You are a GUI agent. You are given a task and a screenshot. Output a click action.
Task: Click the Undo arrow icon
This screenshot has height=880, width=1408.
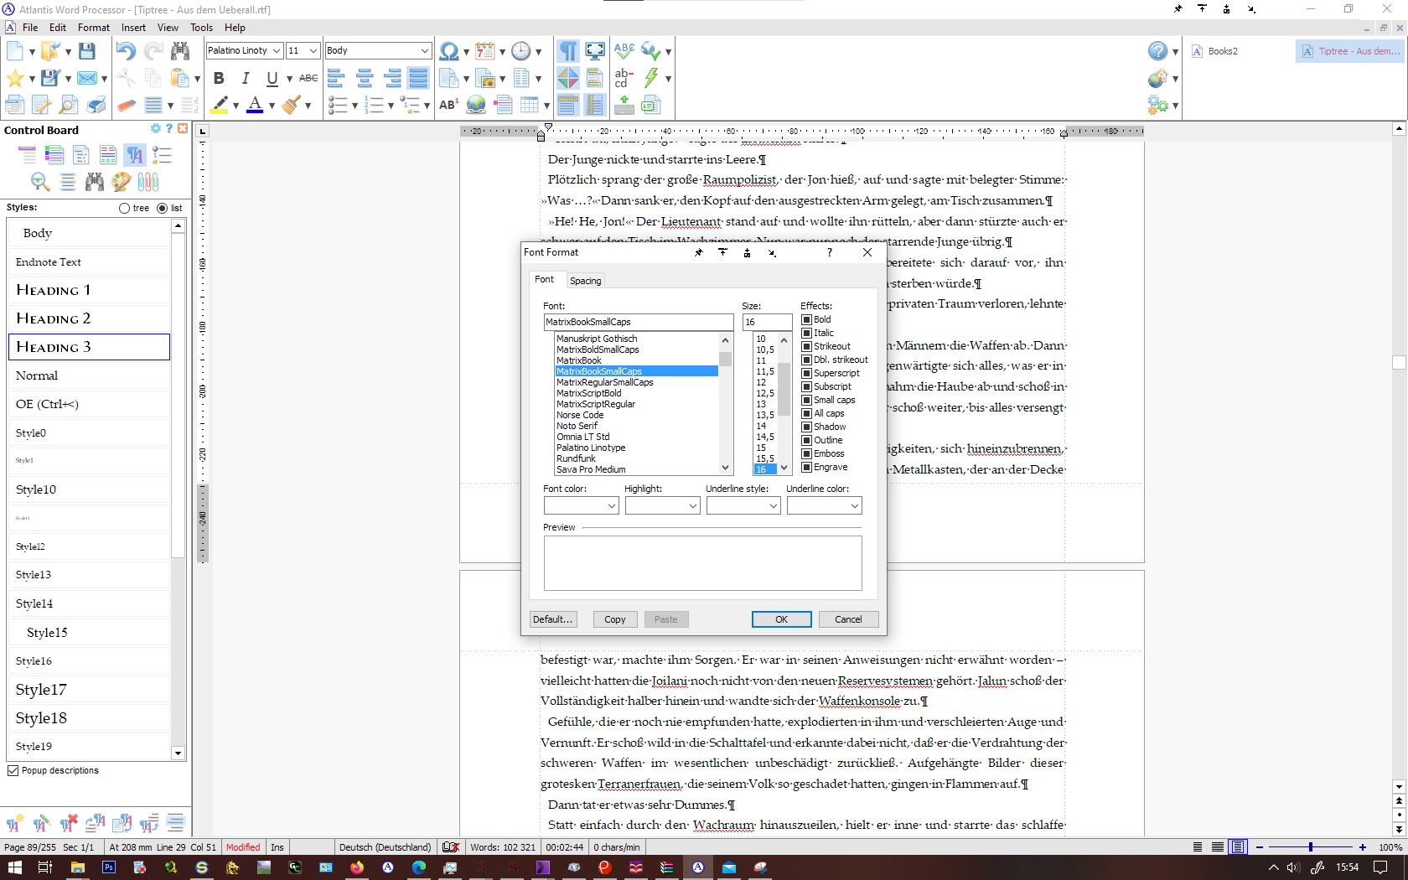click(125, 51)
